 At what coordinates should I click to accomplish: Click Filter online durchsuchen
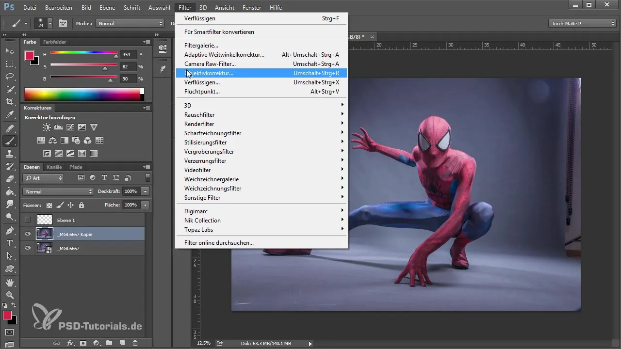pos(261,243)
